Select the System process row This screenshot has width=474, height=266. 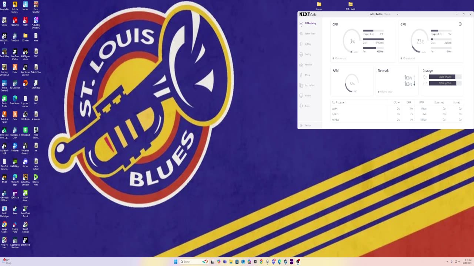click(397, 114)
